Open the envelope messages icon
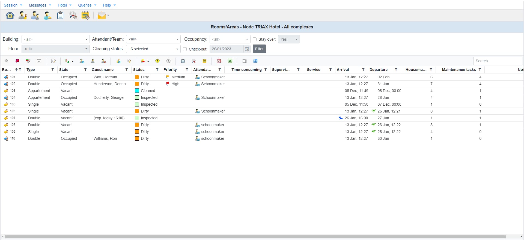Screen dimensions: 524x240 click(102, 16)
